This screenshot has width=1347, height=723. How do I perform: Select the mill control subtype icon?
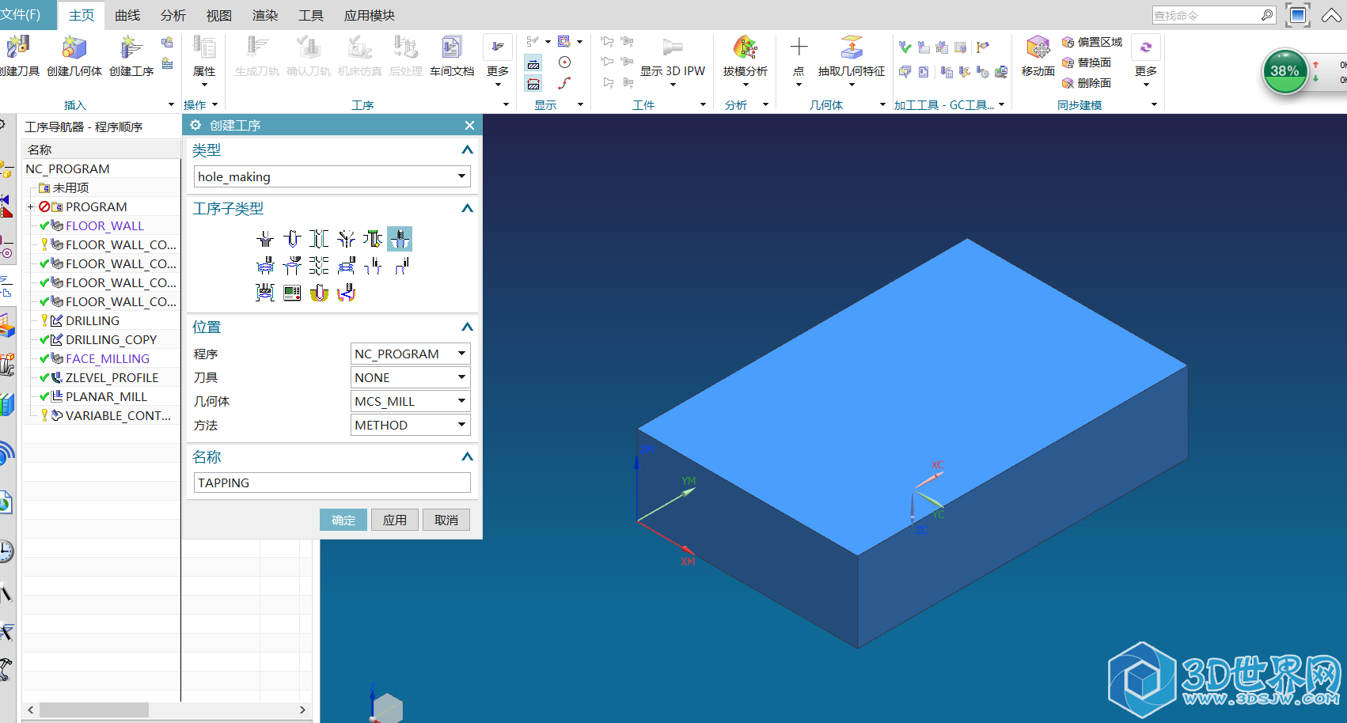coord(292,293)
